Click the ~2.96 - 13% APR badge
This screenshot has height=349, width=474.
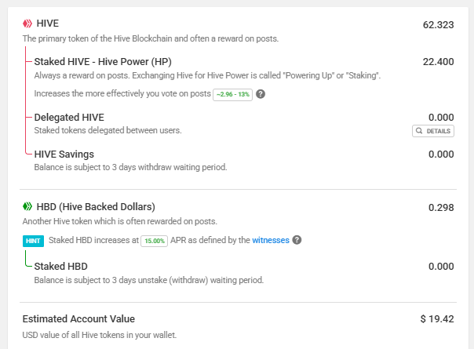click(x=233, y=95)
